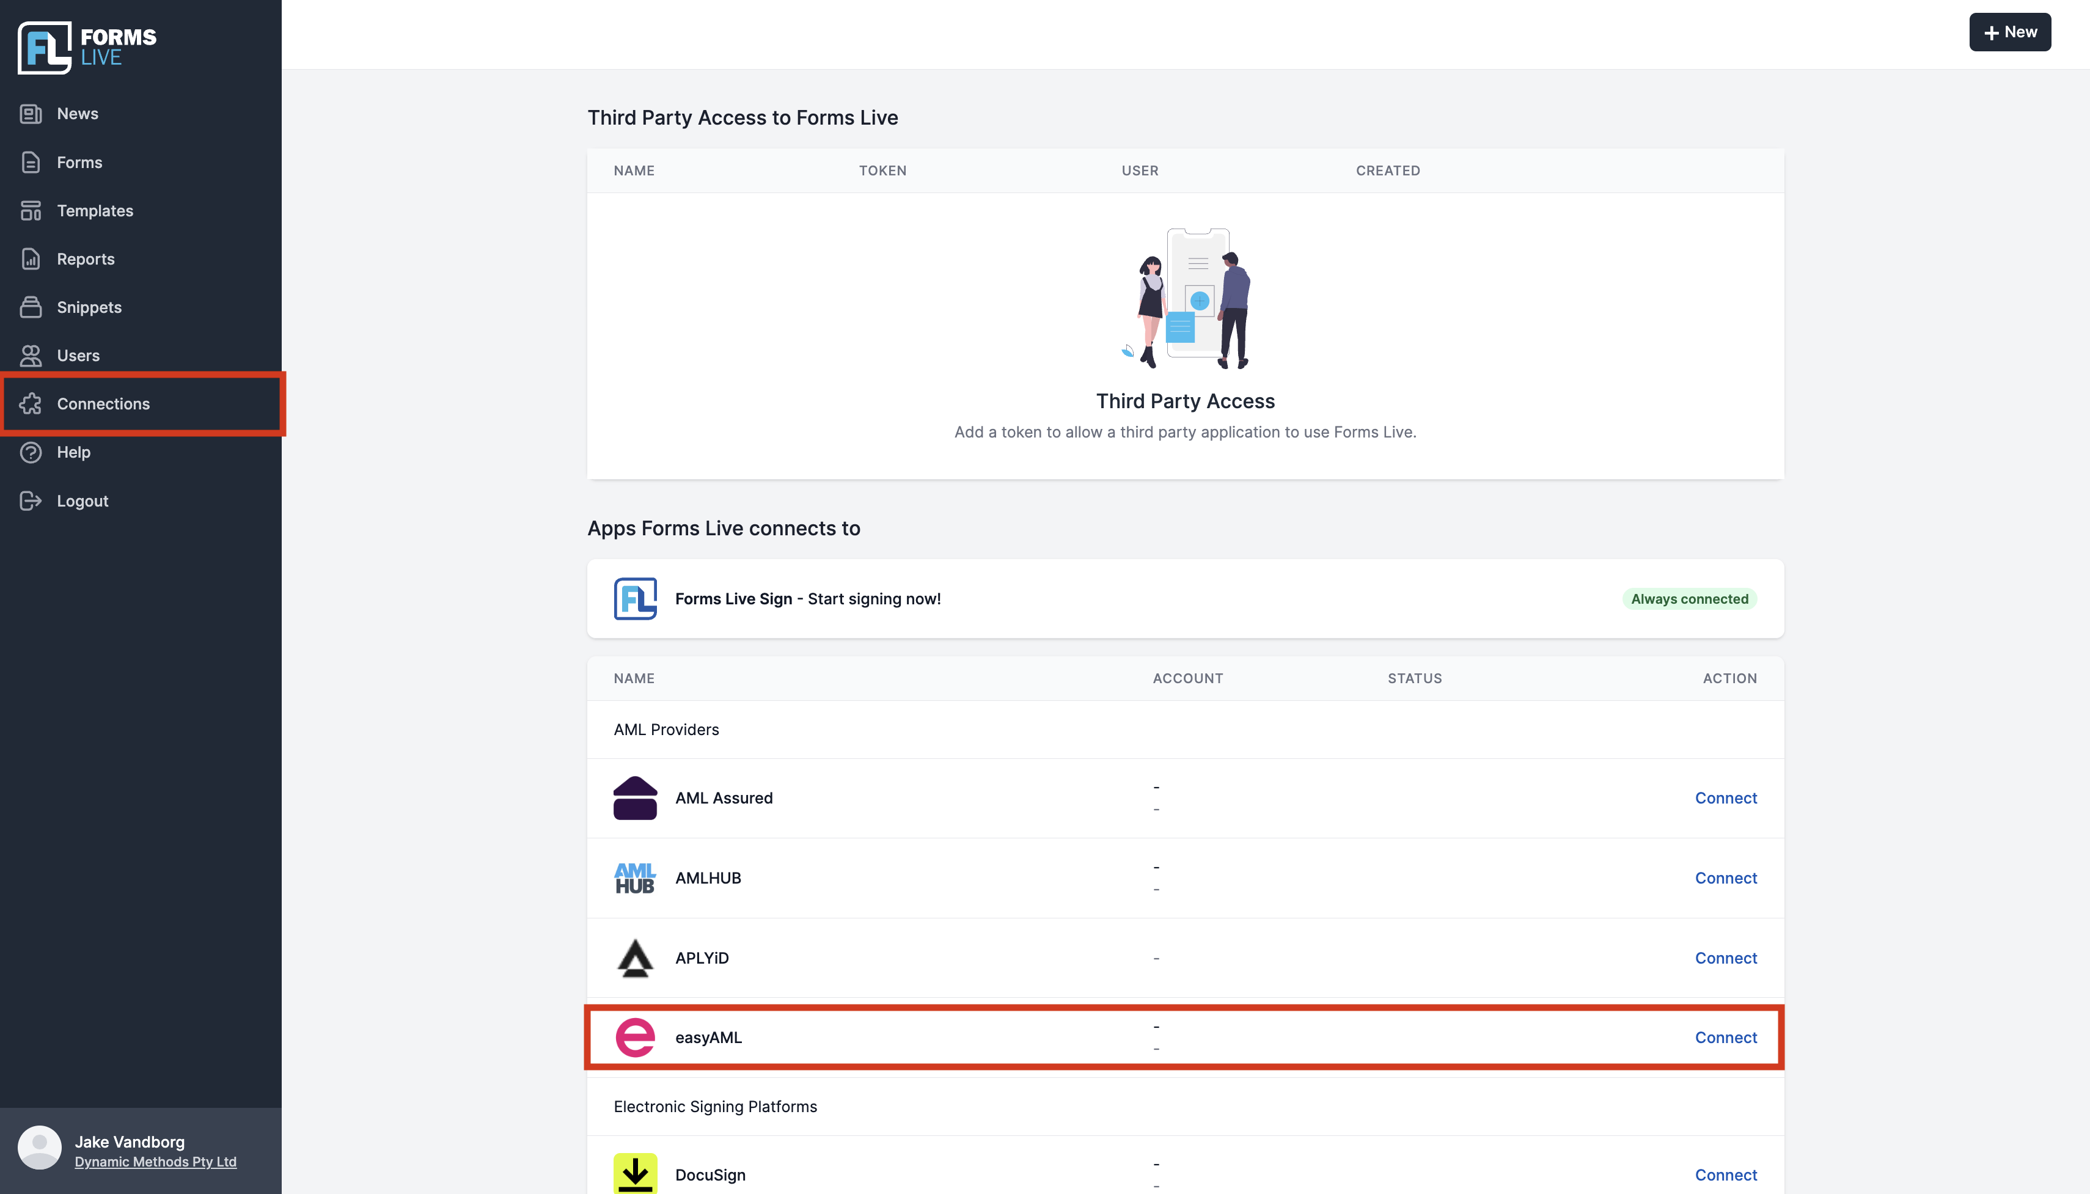Screen dimensions: 2090x1194
Task: Click the AMLHUB name text
Action: pyautogui.click(x=708, y=878)
